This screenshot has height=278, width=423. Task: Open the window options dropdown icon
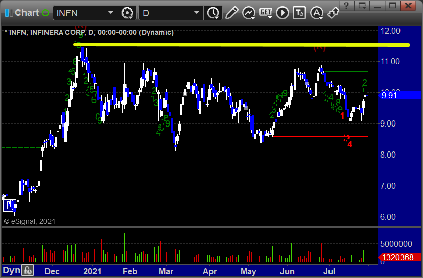tap(362, 6)
